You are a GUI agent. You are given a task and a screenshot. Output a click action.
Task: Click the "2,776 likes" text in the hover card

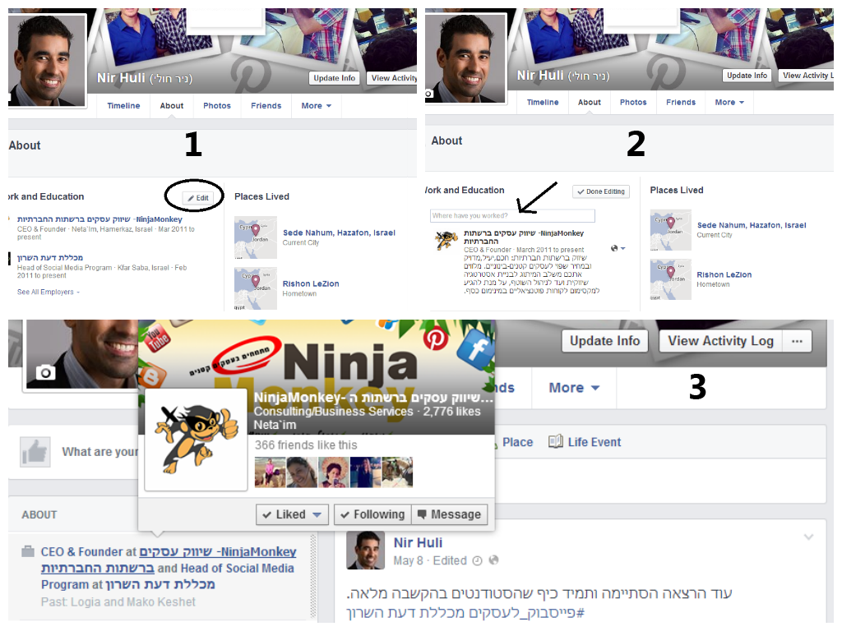click(451, 412)
